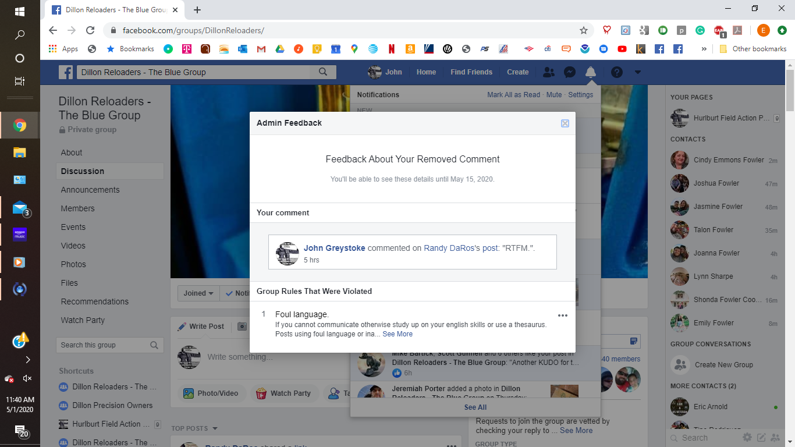Open Amazon bookmark icon
This screenshot has width=795, height=447.
[x=410, y=49]
